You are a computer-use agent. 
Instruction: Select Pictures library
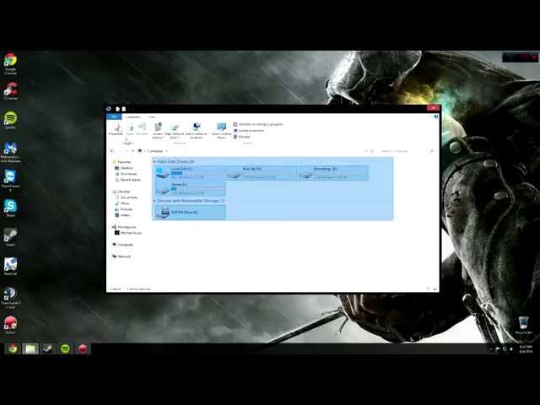(x=124, y=209)
